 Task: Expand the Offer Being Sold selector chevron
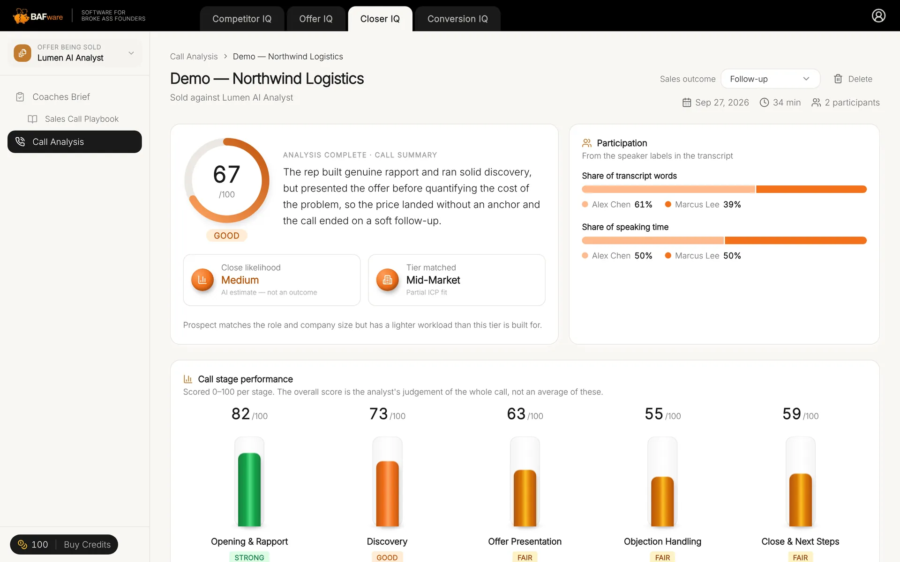(x=131, y=53)
